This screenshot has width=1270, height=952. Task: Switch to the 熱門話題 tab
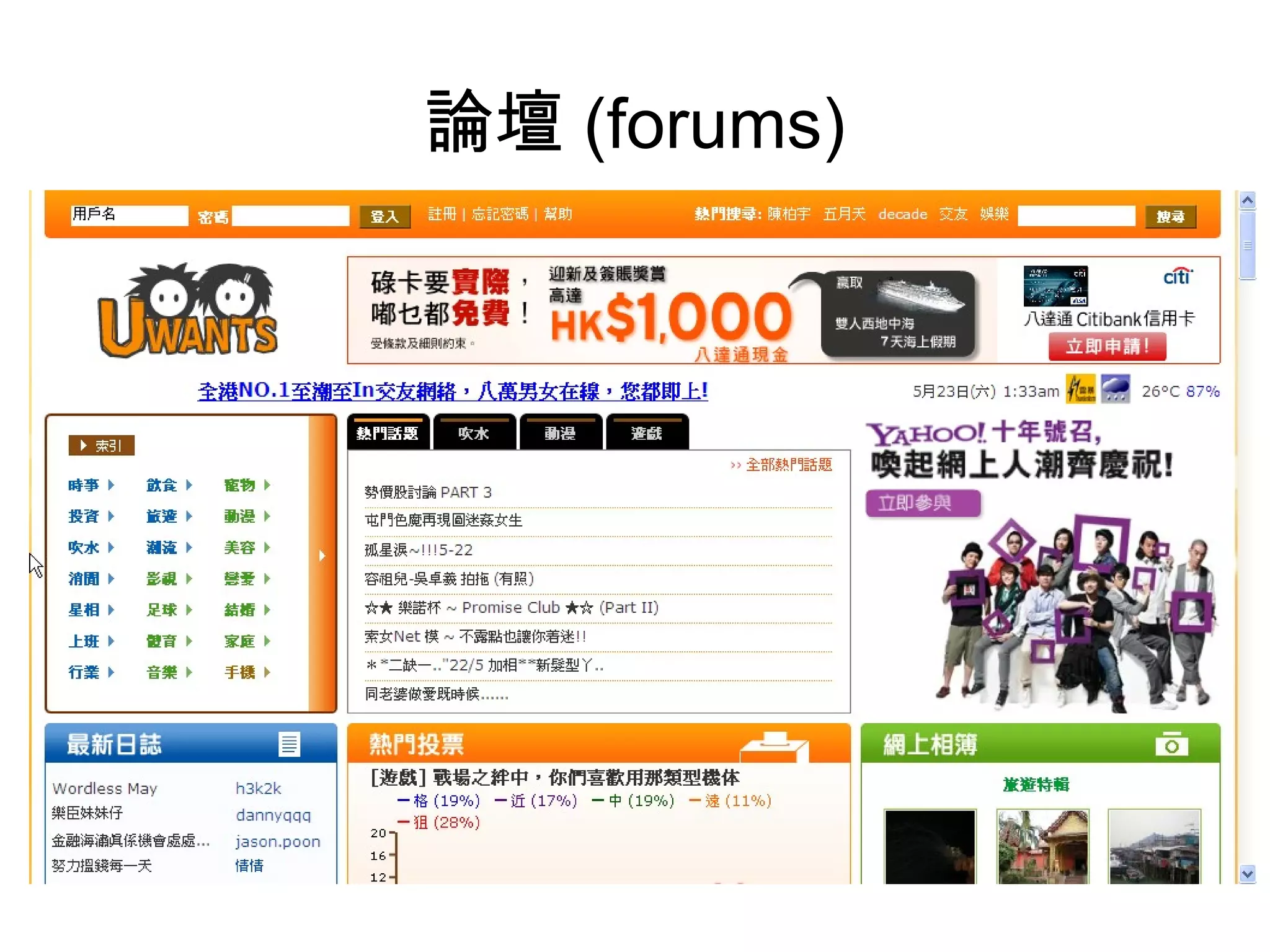click(x=388, y=432)
